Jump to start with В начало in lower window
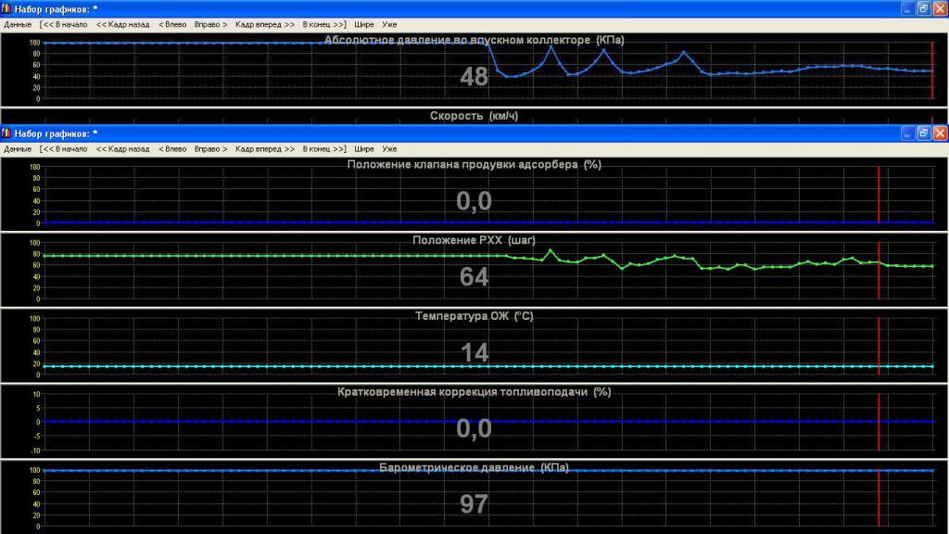The height and width of the screenshot is (534, 949). tap(64, 148)
